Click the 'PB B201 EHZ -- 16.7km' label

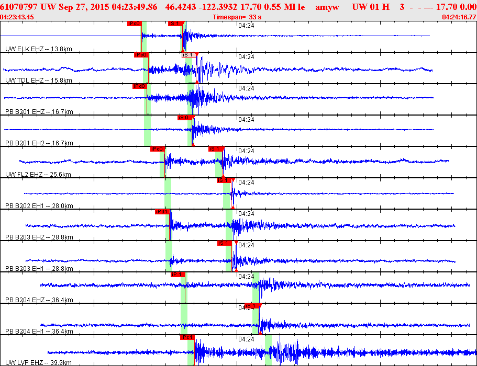pyautogui.click(x=39, y=111)
